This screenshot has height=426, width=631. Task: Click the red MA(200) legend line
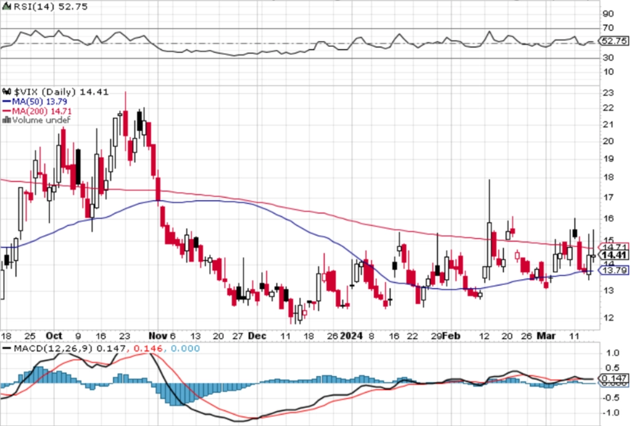[6, 111]
